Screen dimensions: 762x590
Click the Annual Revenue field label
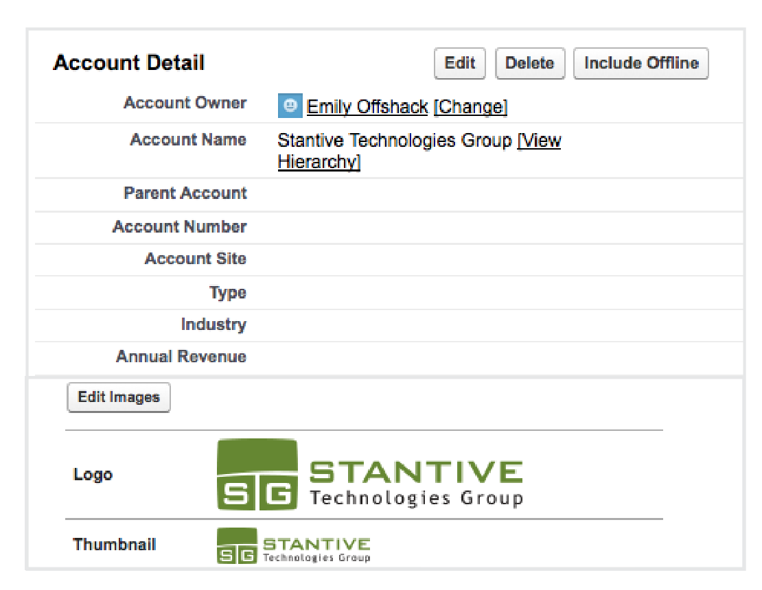pyautogui.click(x=181, y=357)
